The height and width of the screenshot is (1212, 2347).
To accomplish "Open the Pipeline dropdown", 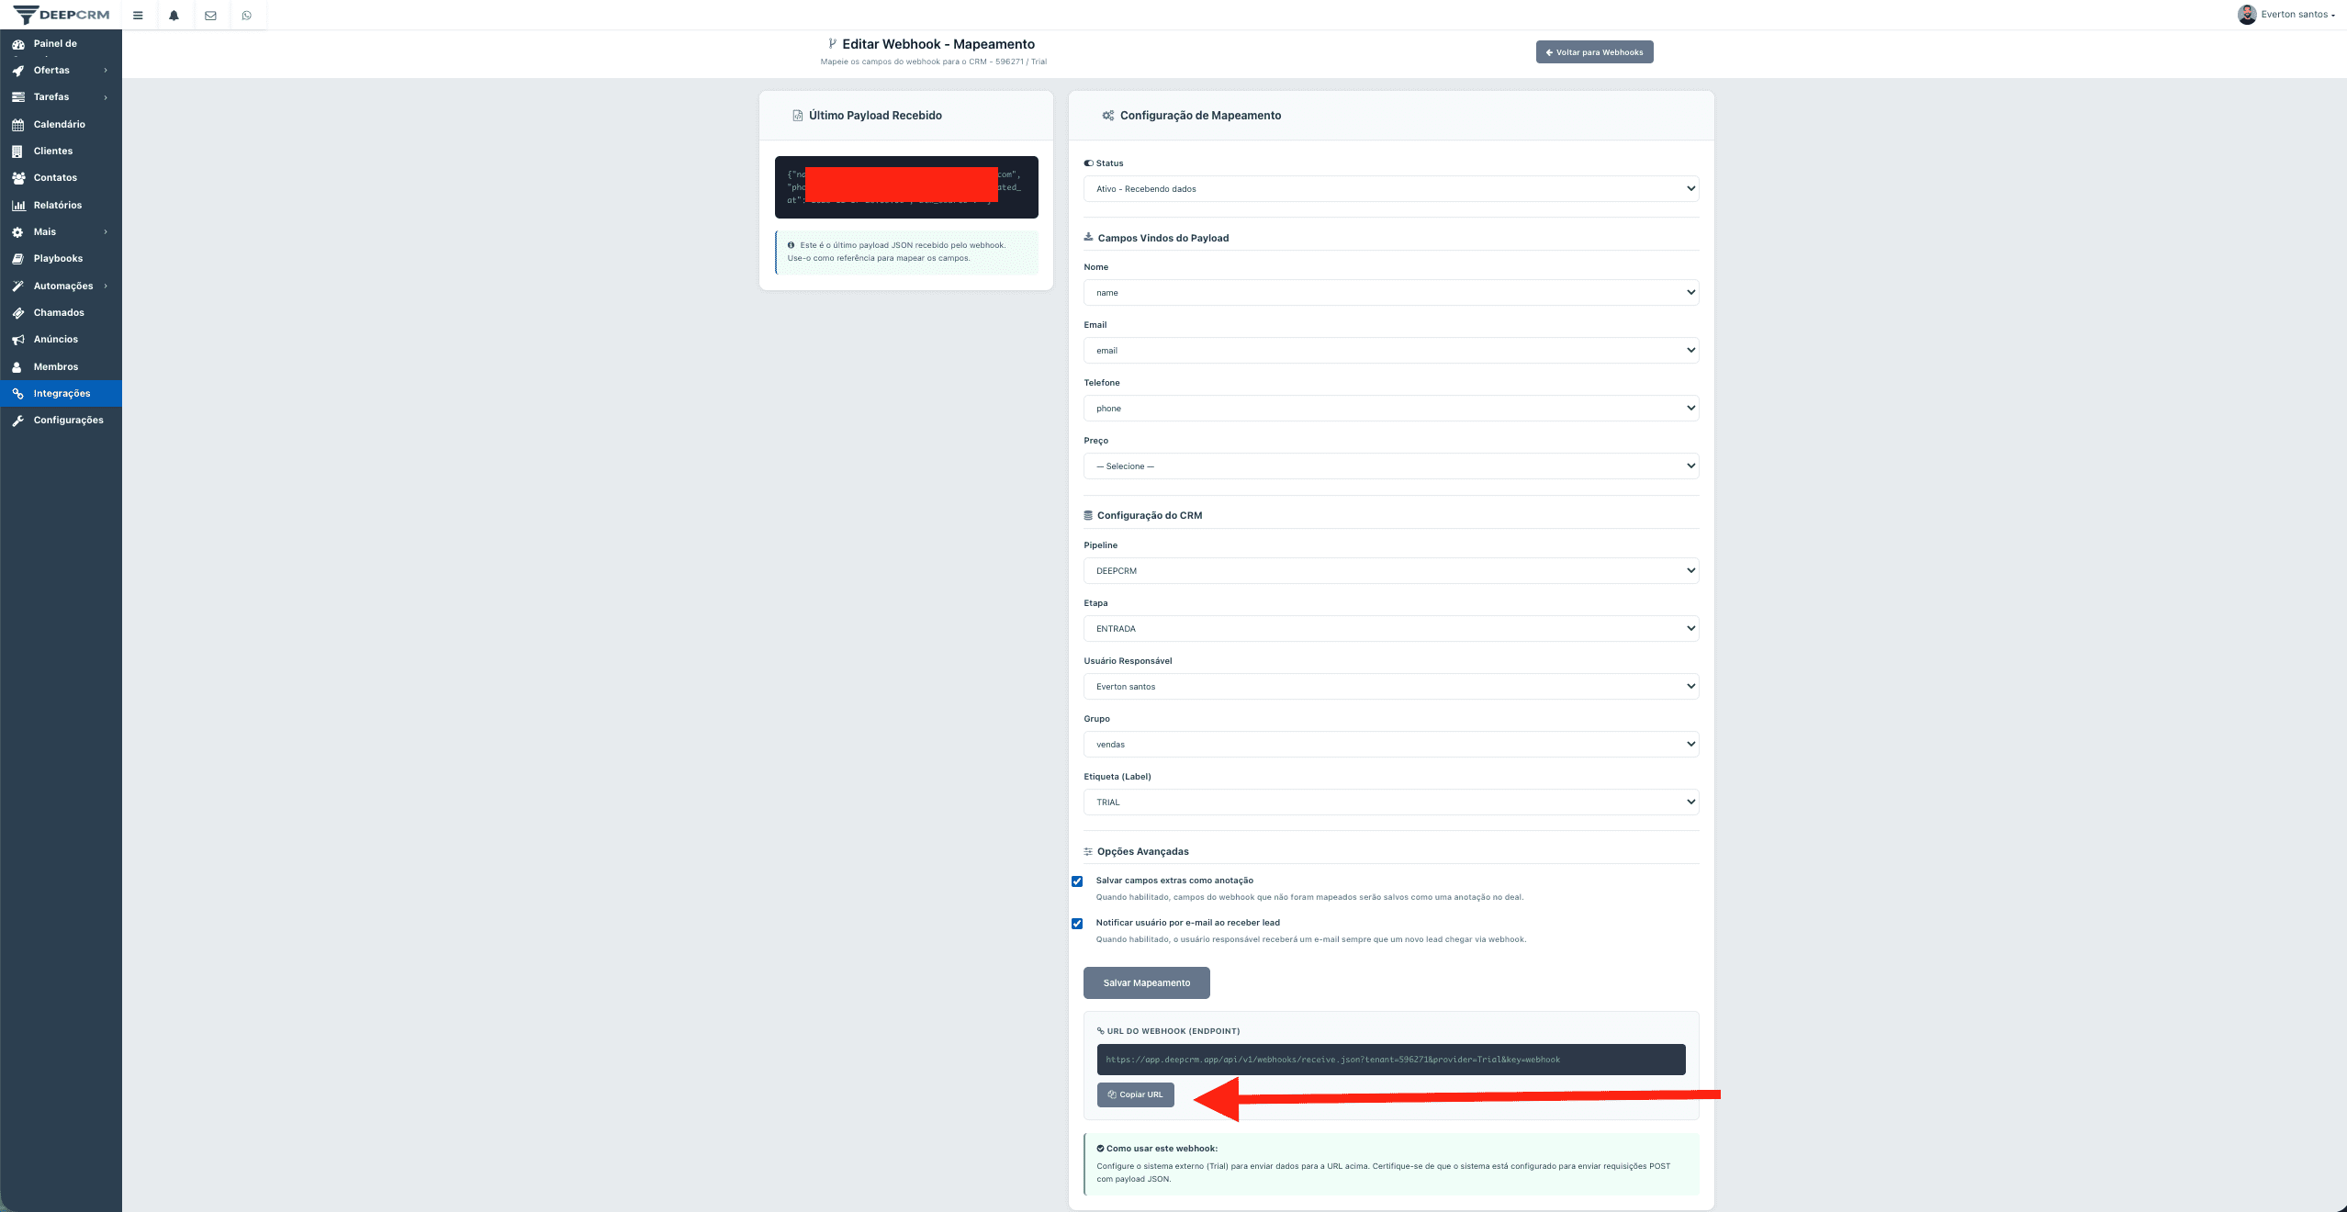I will click(1389, 570).
